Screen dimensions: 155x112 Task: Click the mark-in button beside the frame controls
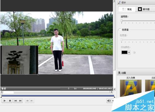tap(27, 101)
